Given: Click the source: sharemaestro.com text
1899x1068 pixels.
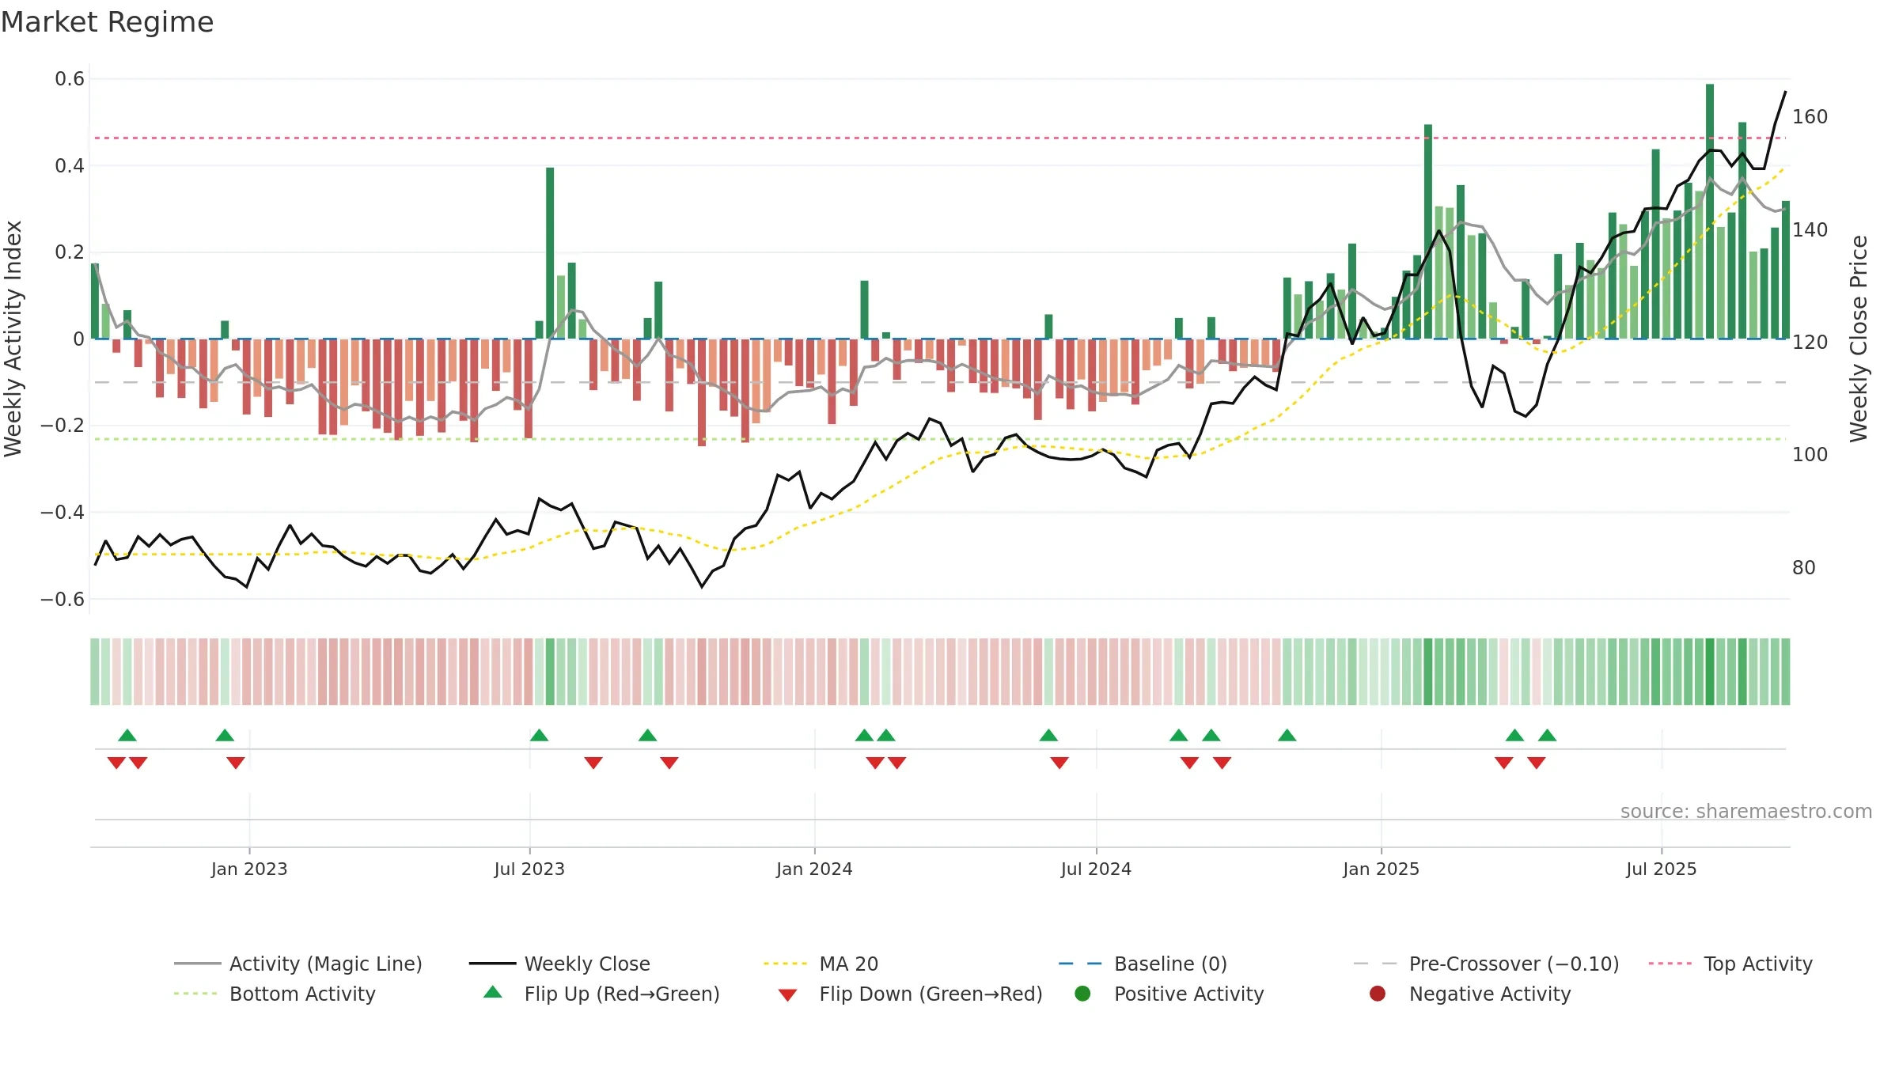Looking at the screenshot, I should (1746, 811).
